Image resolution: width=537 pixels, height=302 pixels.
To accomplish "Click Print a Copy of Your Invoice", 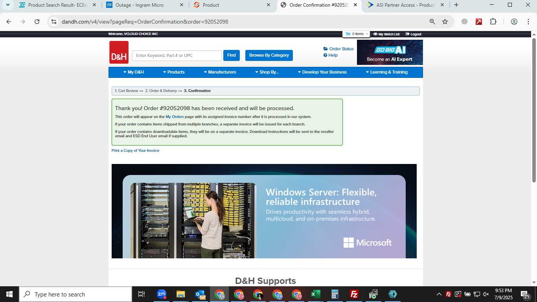I will pos(135,151).
